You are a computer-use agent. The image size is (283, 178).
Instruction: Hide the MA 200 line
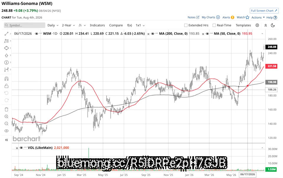coord(152,34)
